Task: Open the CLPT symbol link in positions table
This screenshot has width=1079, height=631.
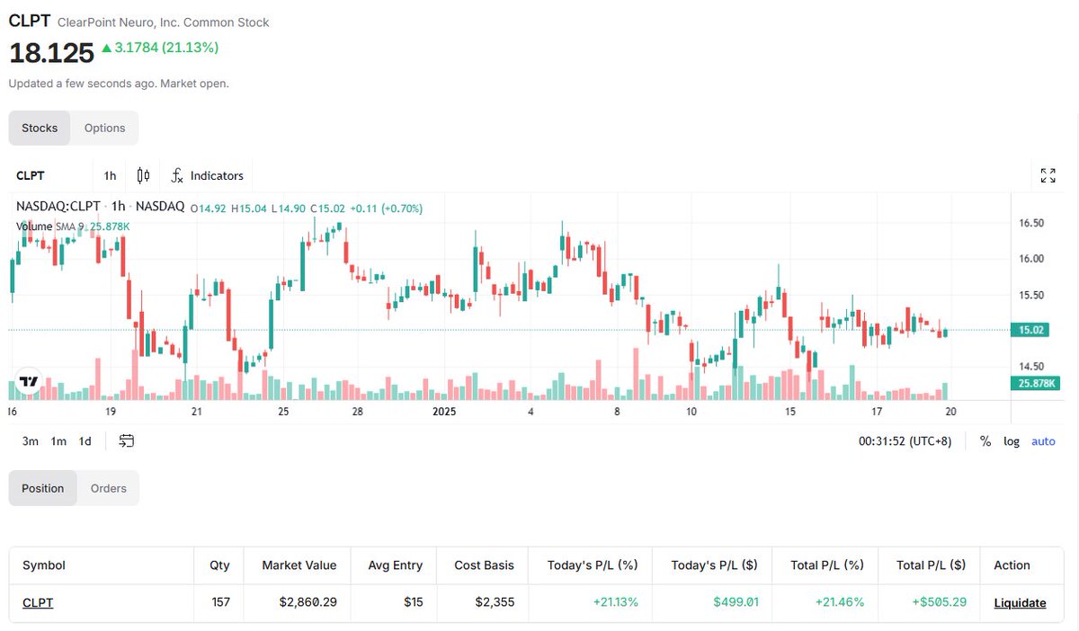Action: point(38,602)
